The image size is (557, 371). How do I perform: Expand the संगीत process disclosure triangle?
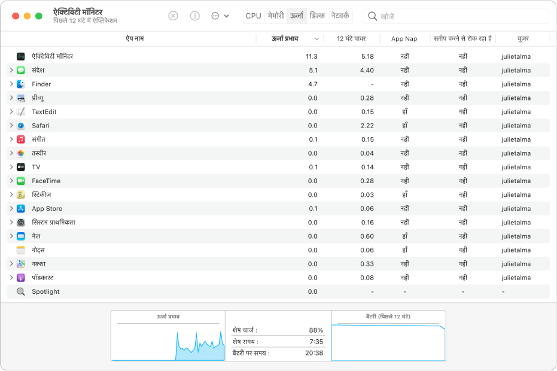(x=11, y=139)
